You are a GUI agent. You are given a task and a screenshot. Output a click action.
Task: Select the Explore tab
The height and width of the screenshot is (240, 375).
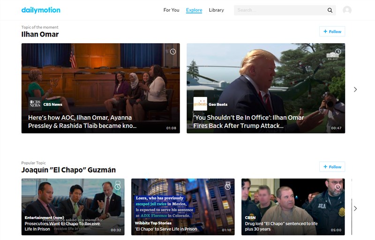(x=194, y=10)
